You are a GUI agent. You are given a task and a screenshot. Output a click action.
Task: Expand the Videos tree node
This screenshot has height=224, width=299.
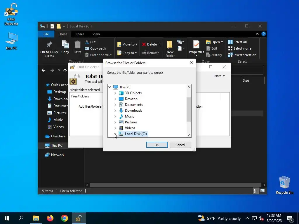[115, 128]
